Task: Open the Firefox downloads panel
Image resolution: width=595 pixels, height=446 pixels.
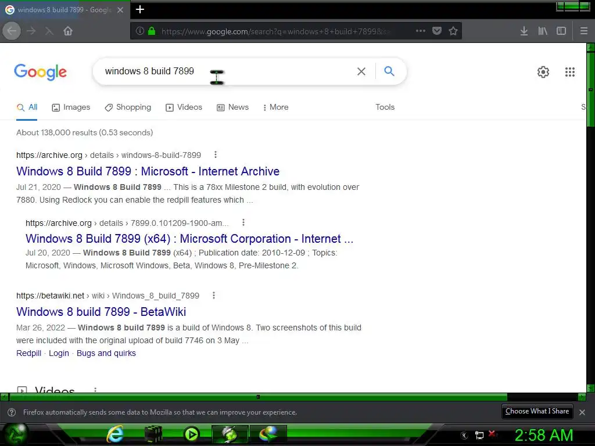Action: click(524, 31)
